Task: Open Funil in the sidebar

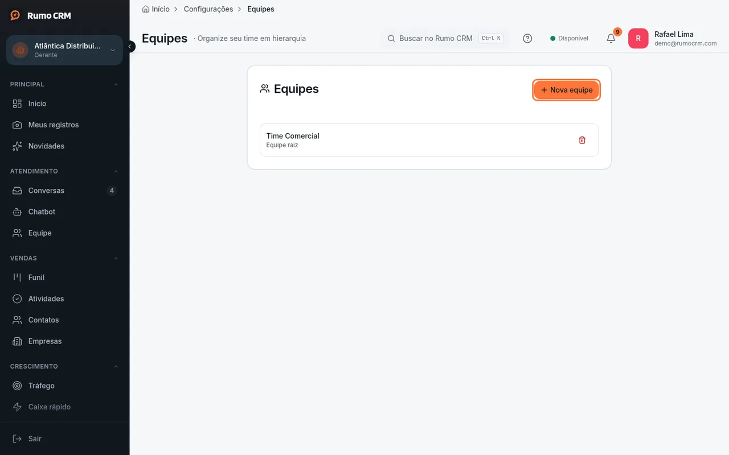Action: pyautogui.click(x=64, y=278)
